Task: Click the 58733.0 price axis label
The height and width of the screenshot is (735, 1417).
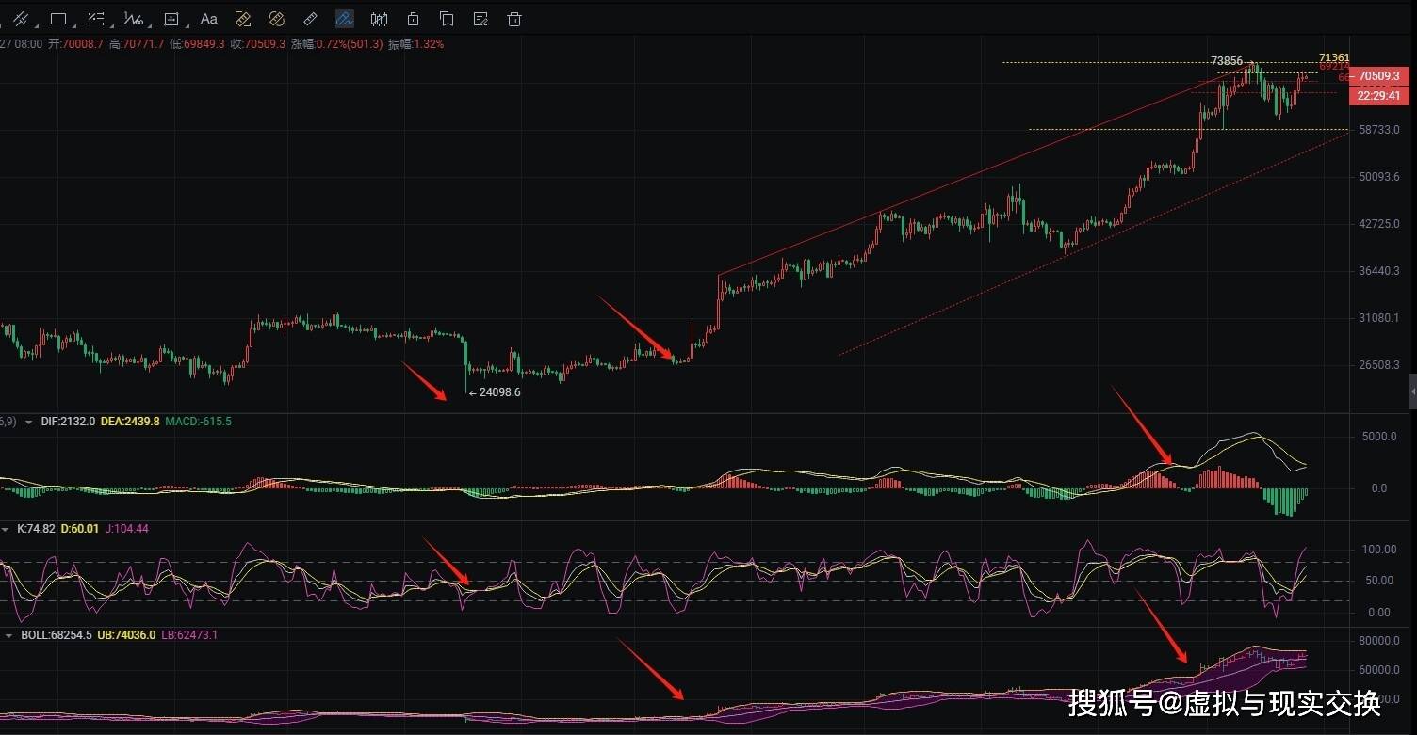Action: coord(1378,130)
